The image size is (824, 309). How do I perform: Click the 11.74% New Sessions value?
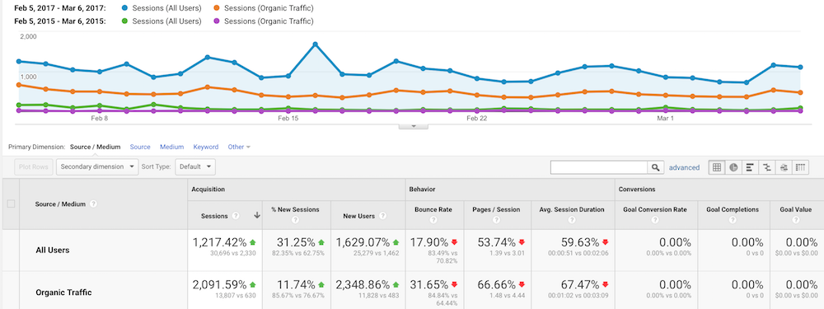pos(297,284)
